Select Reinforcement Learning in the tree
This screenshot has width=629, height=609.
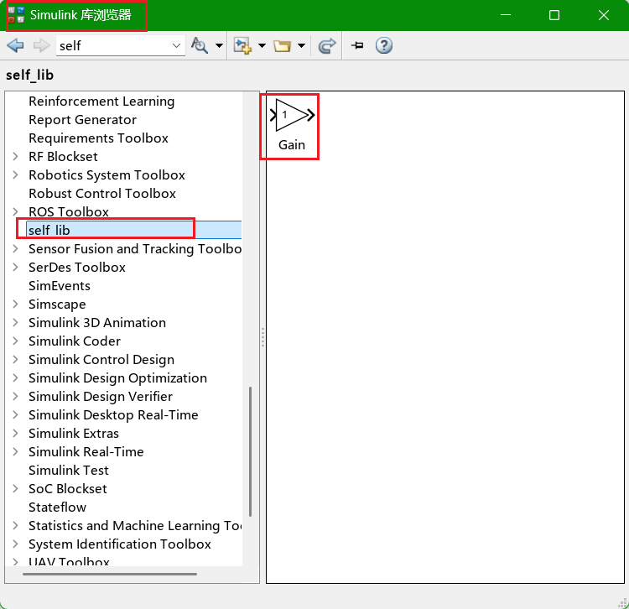[x=101, y=101]
